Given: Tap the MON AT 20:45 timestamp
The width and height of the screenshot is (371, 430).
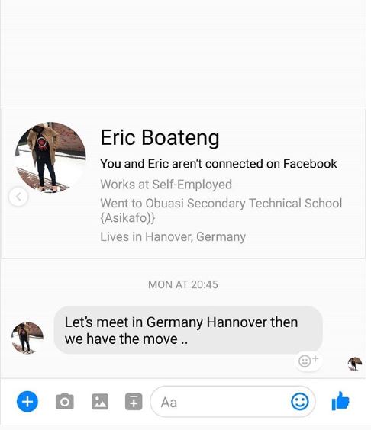Looking at the screenshot, I should coord(183,284).
